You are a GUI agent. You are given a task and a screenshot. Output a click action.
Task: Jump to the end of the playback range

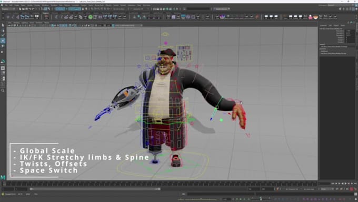(355, 184)
